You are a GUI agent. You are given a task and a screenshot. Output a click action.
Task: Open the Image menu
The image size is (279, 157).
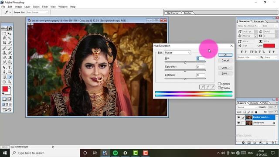point(18,7)
